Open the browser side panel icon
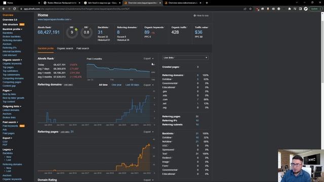 (300, 9)
